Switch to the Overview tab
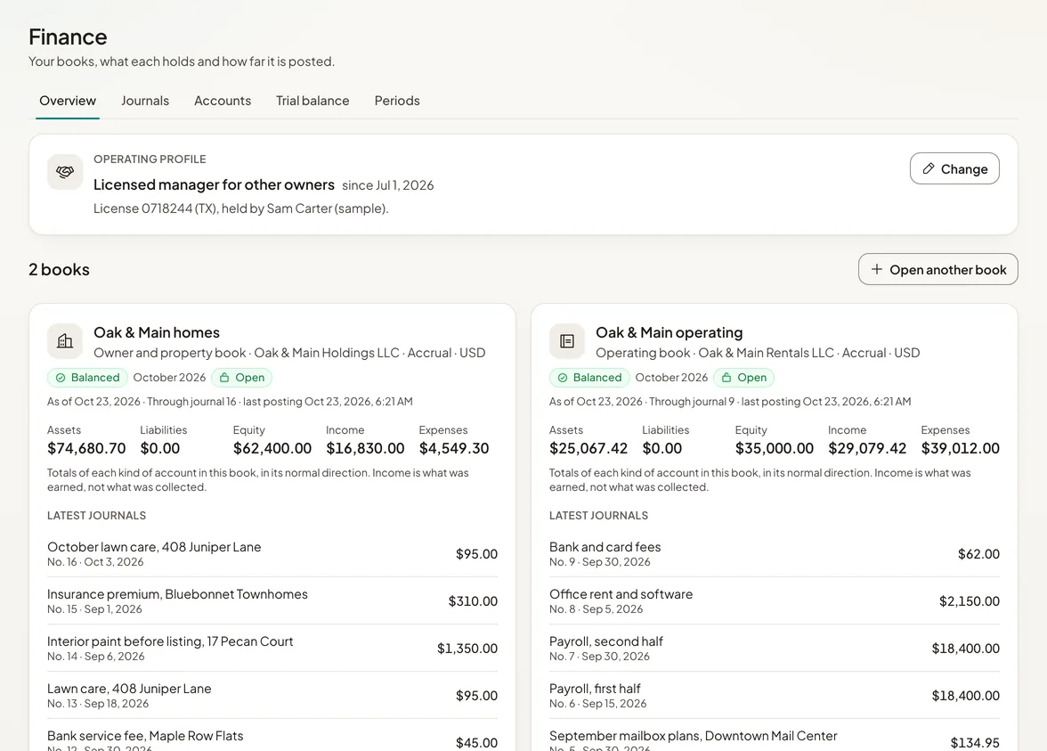 [x=68, y=101]
